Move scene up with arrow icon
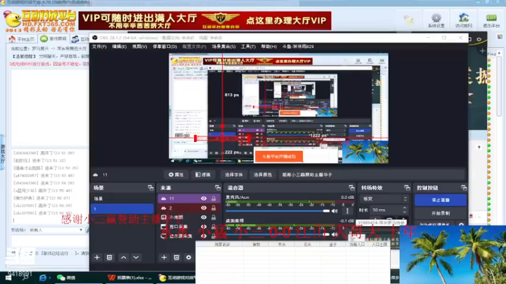506x284 pixels. click(123, 257)
